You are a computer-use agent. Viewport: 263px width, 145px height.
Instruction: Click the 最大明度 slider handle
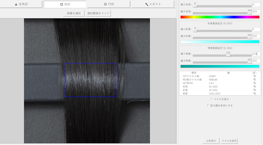[x=250, y=63]
